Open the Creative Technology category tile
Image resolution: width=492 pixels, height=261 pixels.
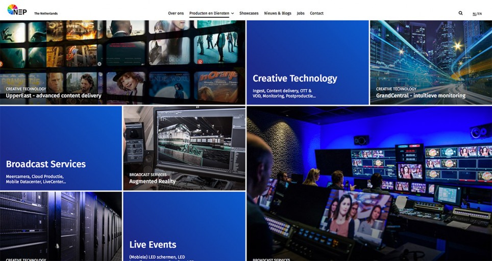click(308, 62)
